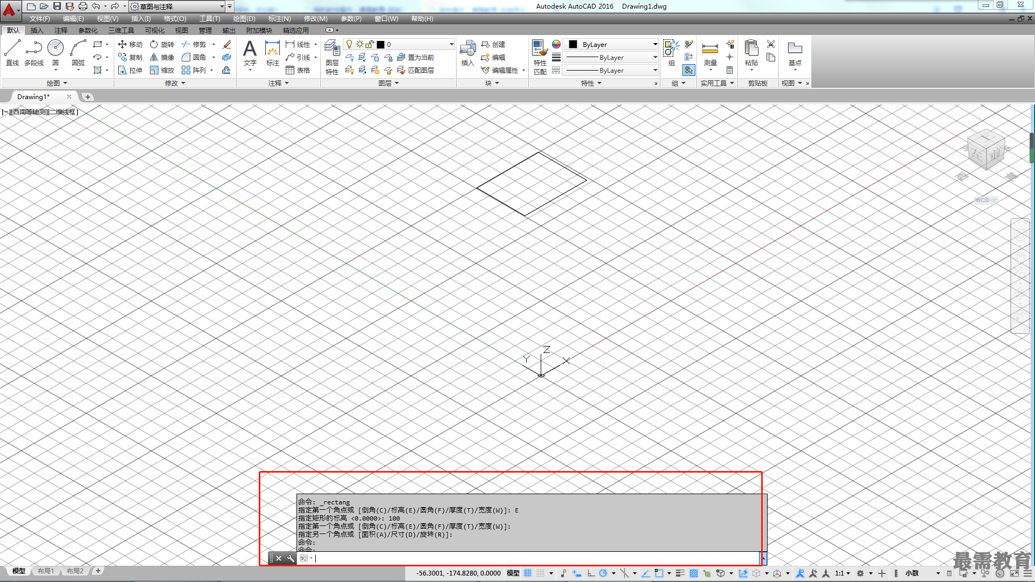
Task: Click the 表格 (Table) tool
Action: coord(298,70)
